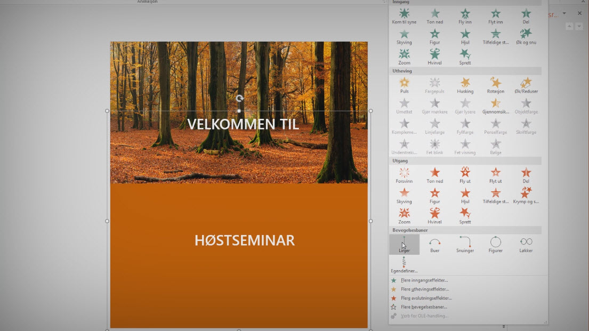Choose the Rotasjon emphasis effect
This screenshot has width=589, height=331.
click(x=496, y=86)
